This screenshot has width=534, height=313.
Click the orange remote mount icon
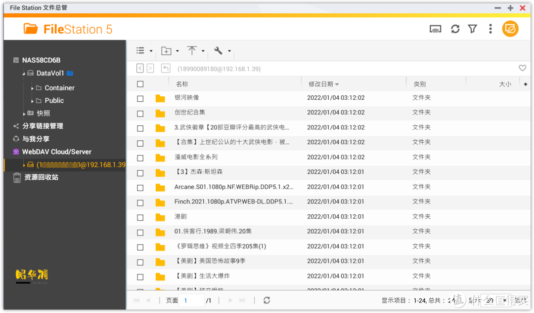[x=510, y=29]
